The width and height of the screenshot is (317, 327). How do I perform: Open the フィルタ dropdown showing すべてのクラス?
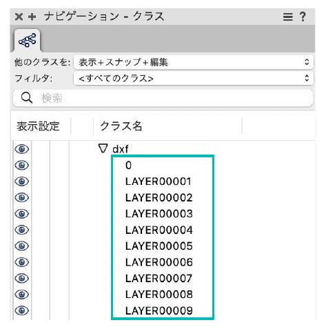(x=194, y=79)
